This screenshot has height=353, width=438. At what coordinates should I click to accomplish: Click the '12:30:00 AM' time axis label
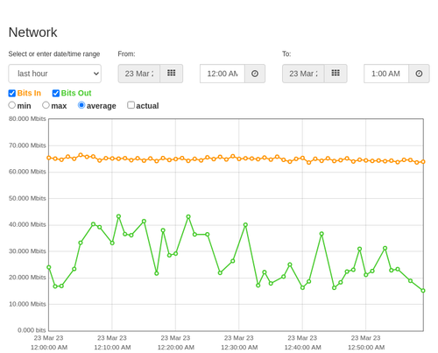239,348
